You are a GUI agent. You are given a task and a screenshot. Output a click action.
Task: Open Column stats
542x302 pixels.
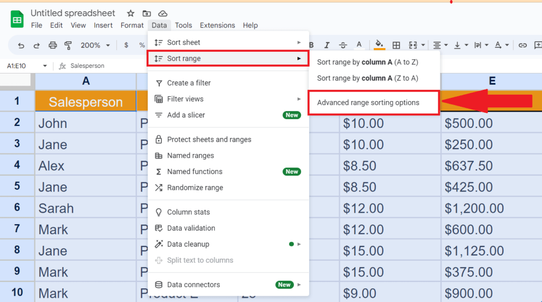click(228, 212)
